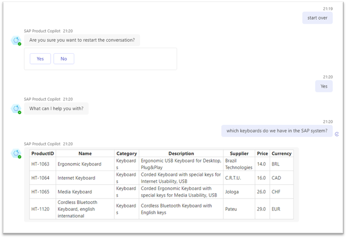This screenshot has height=238, width=347.
Task: Select the 'start over' sent message
Action: point(317,18)
